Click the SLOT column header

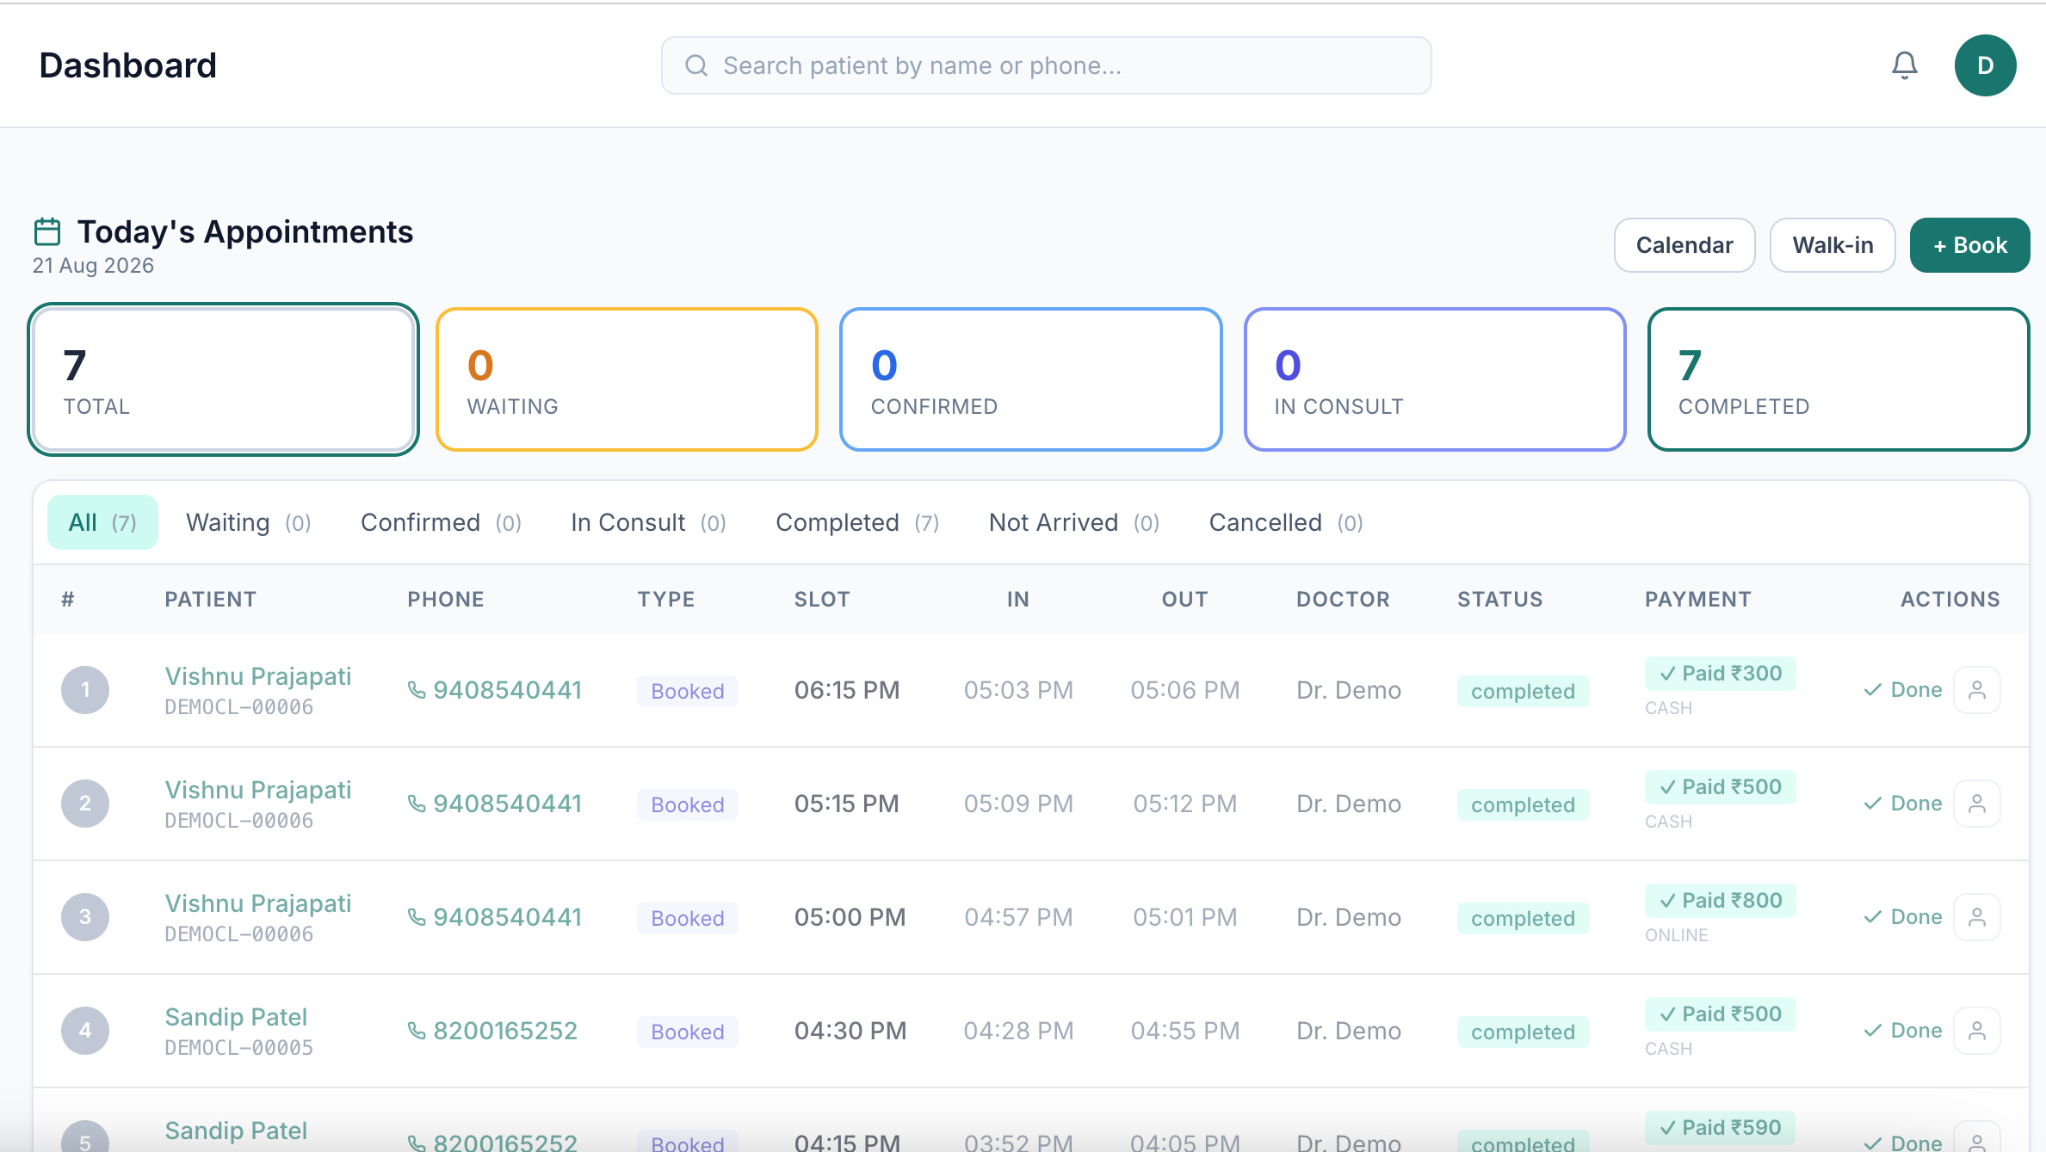(822, 600)
